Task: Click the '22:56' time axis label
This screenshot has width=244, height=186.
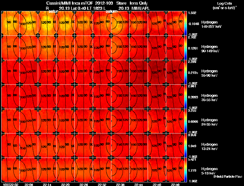Action: pos(175,184)
